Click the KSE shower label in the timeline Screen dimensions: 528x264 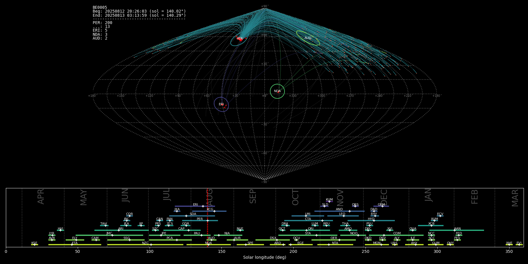pos(34,243)
